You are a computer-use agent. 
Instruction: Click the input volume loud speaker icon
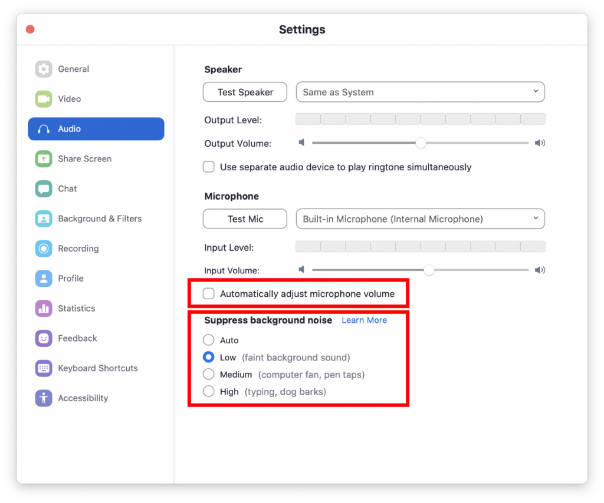pyautogui.click(x=540, y=270)
